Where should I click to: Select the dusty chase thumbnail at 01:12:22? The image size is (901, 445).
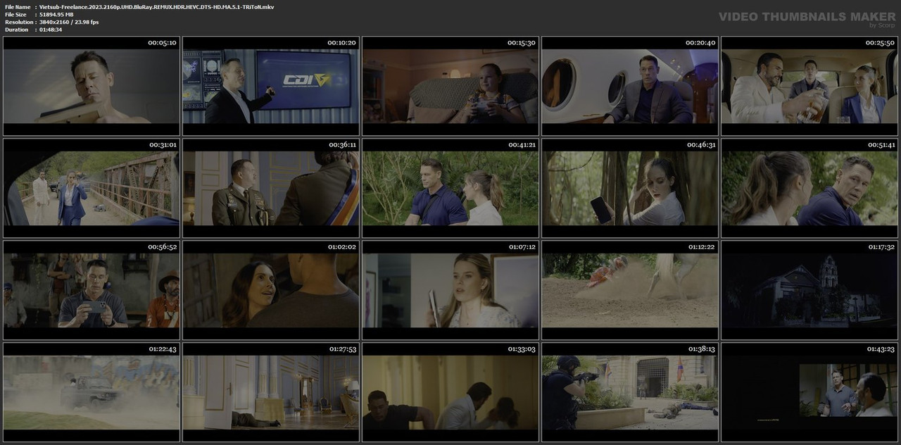(x=630, y=290)
